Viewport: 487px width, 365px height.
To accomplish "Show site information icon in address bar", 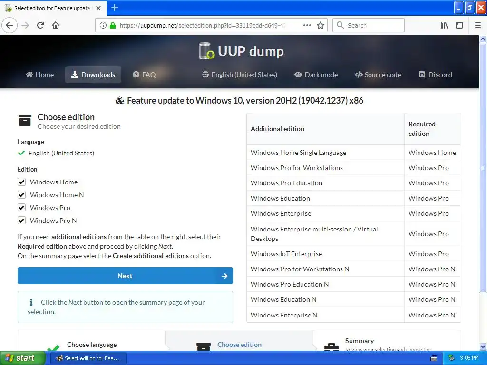I will pyautogui.click(x=103, y=25).
